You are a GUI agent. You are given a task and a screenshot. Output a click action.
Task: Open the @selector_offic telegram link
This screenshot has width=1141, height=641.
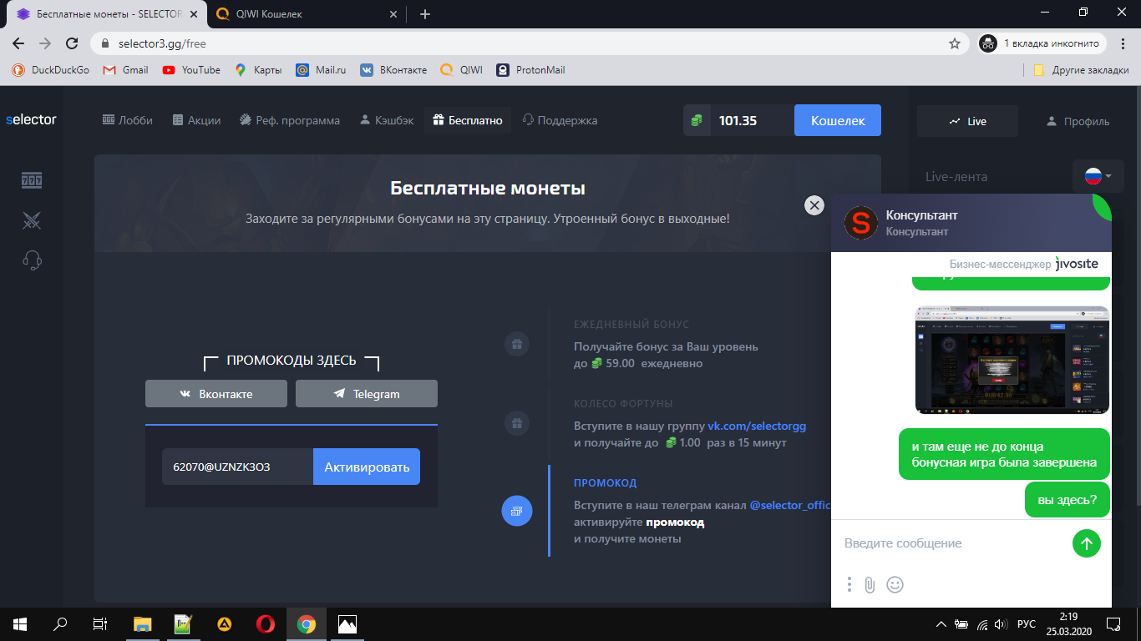[x=790, y=506]
